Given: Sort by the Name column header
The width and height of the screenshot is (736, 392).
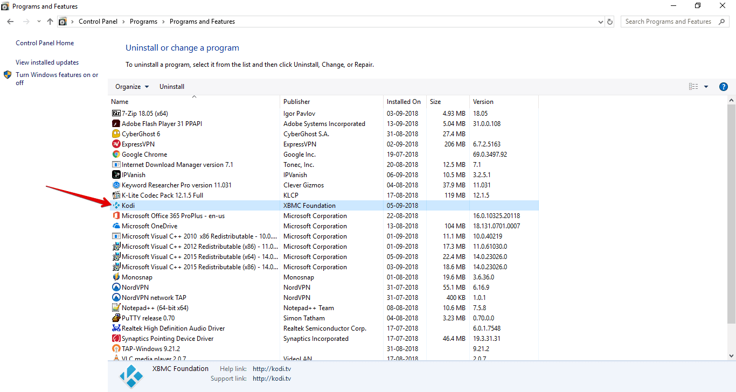Looking at the screenshot, I should click(194, 102).
